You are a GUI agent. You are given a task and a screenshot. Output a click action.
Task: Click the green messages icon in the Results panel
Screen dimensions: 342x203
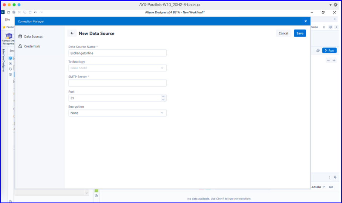point(96,191)
